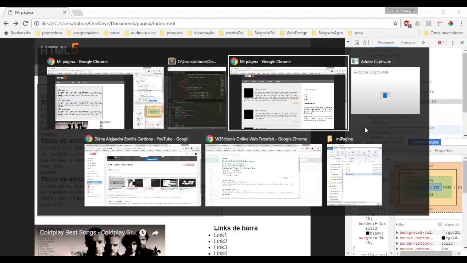Click the red error count indicator
The height and width of the screenshot is (263, 467).
(441, 43)
